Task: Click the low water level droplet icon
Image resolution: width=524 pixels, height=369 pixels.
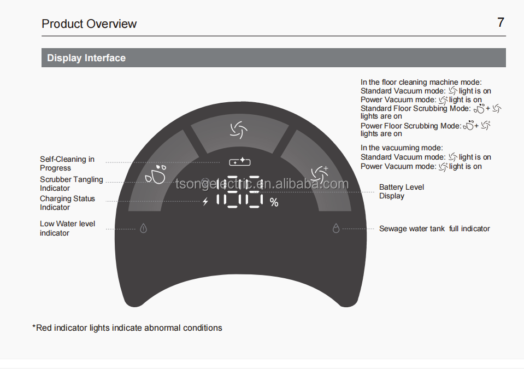Action: click(143, 229)
